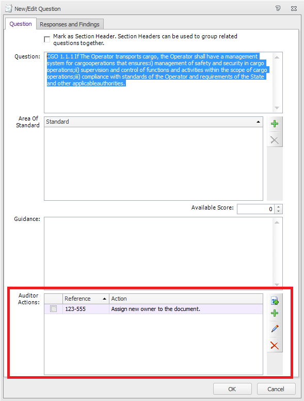This screenshot has height=401, width=304.
Task: Delete the selected auditor action
Action: coord(275,346)
